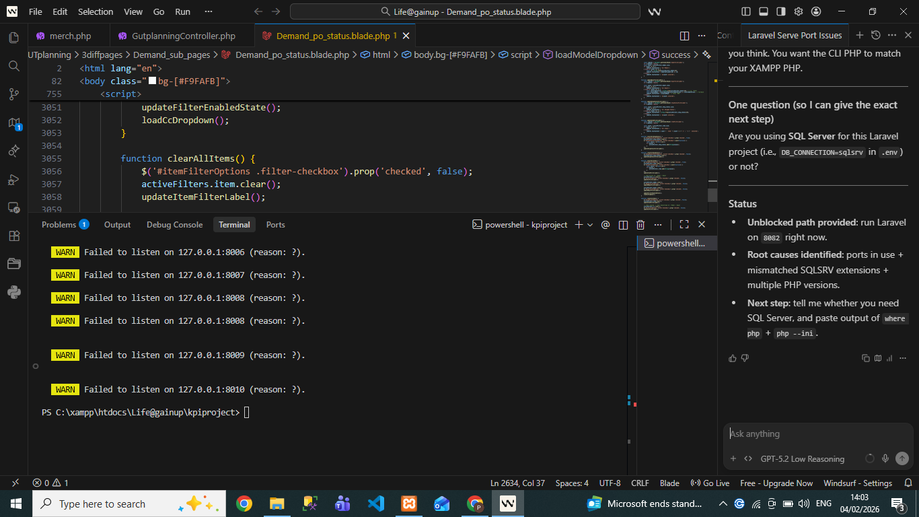
Task: Open the Source Control view in activity bar
Action: pos(13,94)
